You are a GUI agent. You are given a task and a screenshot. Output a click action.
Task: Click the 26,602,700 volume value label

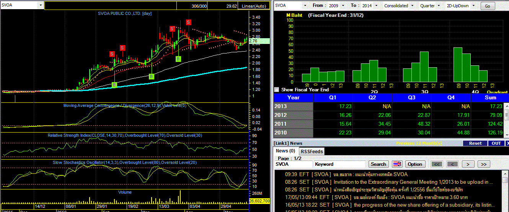click(260, 201)
